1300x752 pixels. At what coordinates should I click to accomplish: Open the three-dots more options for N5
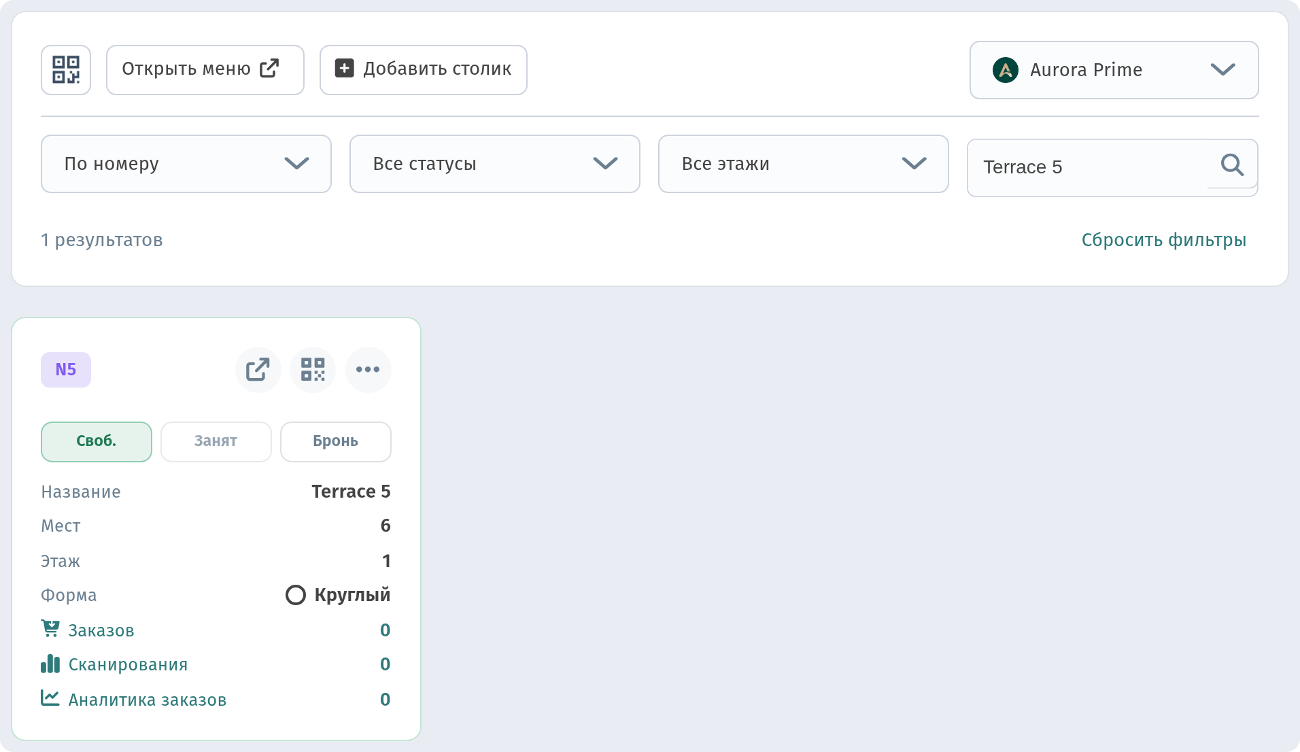[368, 370]
